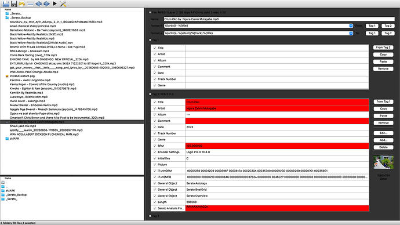Click Paste in the Tag 1 section
The width and height of the screenshot is (400, 225).
tap(383, 61)
